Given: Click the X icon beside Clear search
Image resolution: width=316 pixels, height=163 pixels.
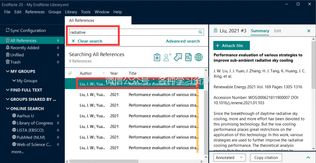Looking at the screenshot, I should tap(73, 41).
